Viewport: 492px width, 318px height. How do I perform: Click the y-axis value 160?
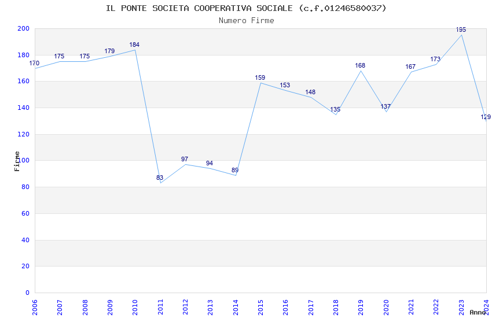(x=24, y=81)
